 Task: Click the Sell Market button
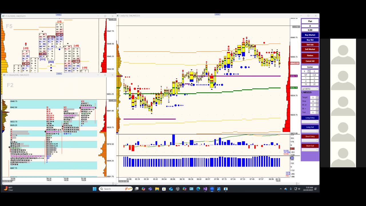[x=310, y=49]
